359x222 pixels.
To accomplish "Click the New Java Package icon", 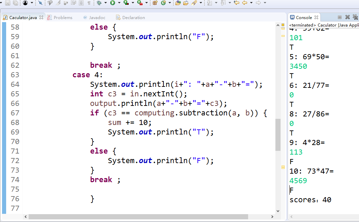I will click(155, 3).
